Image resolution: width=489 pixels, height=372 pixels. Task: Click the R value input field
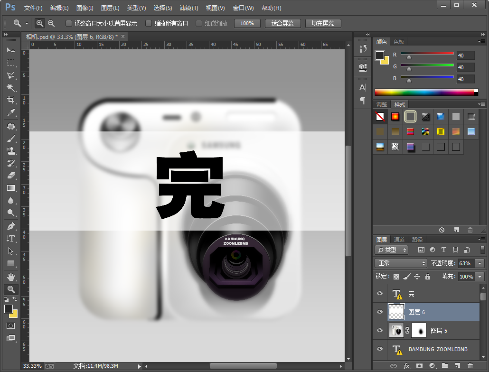click(x=465, y=56)
